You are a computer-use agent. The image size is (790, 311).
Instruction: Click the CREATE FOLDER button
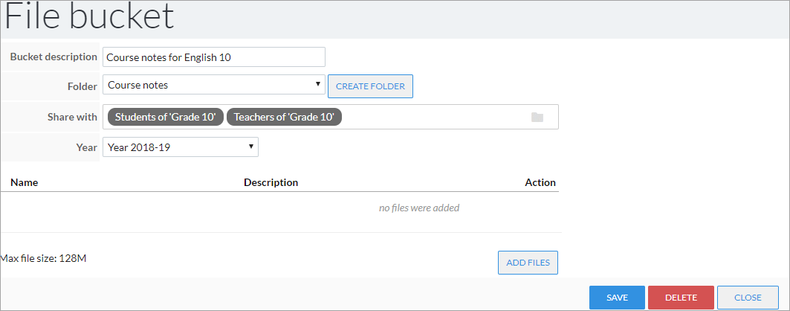[370, 86]
